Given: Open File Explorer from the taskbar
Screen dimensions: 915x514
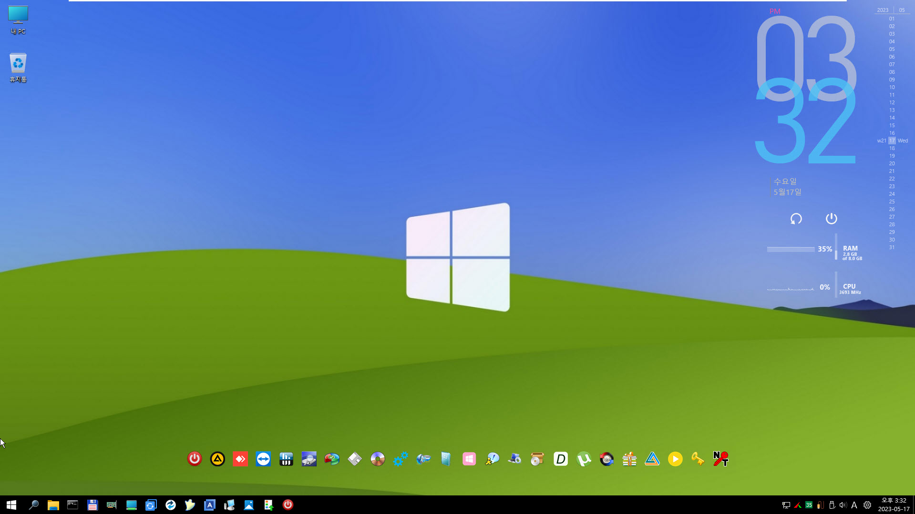Looking at the screenshot, I should click(53, 505).
